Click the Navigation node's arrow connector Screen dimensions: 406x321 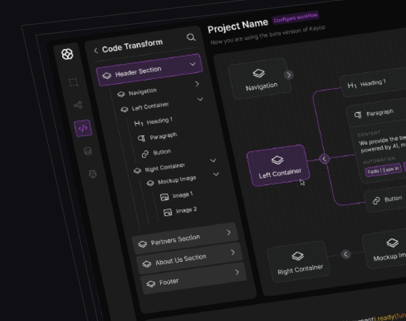tap(289, 75)
